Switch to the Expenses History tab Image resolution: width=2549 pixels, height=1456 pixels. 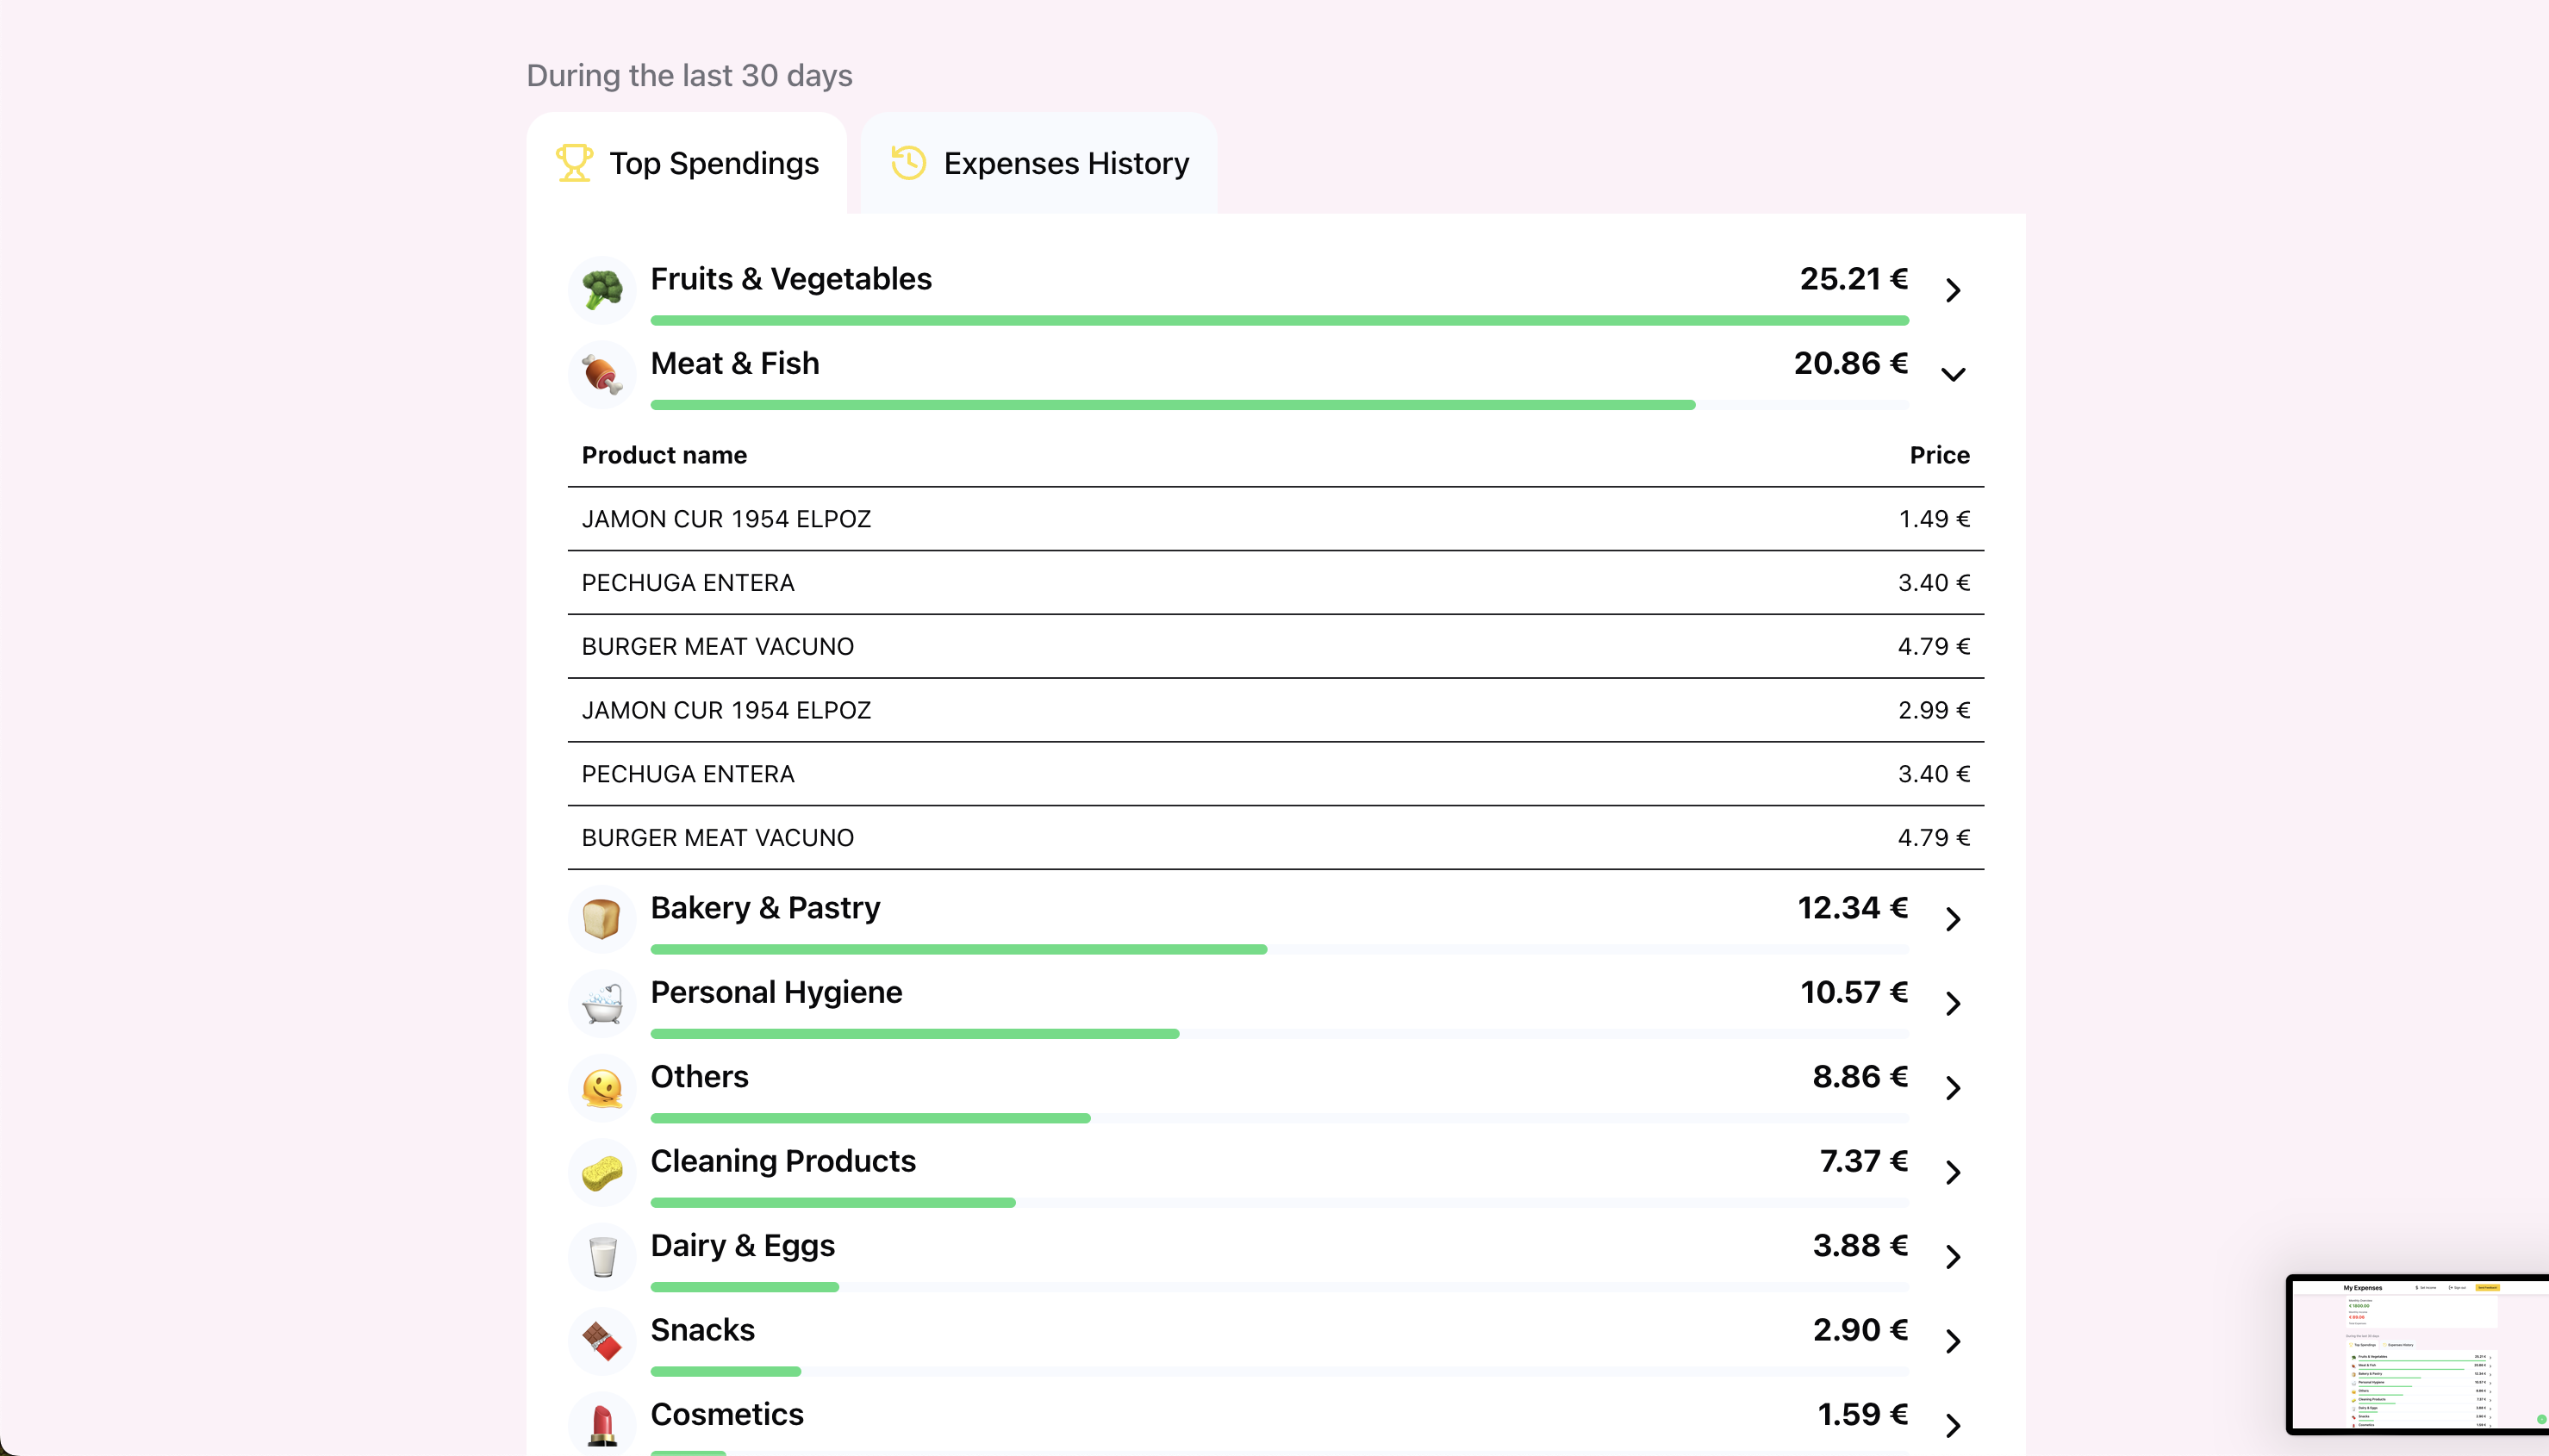click(1039, 163)
